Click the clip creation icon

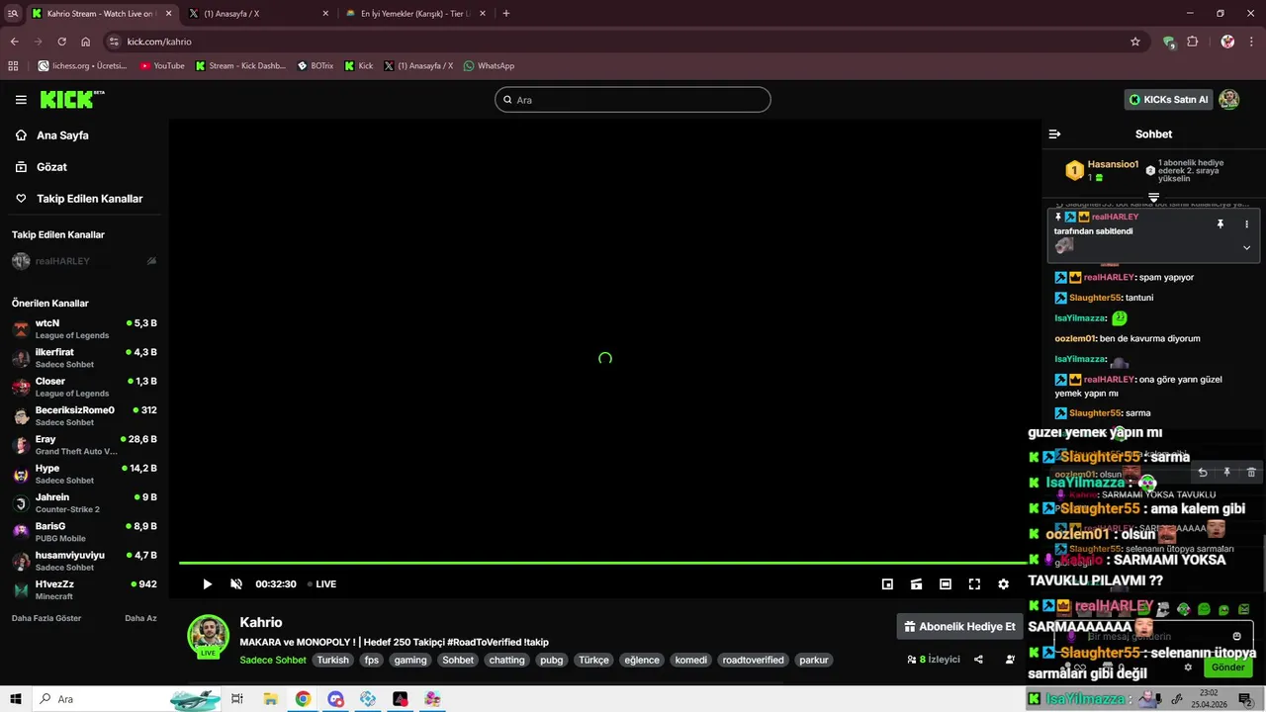point(916,583)
